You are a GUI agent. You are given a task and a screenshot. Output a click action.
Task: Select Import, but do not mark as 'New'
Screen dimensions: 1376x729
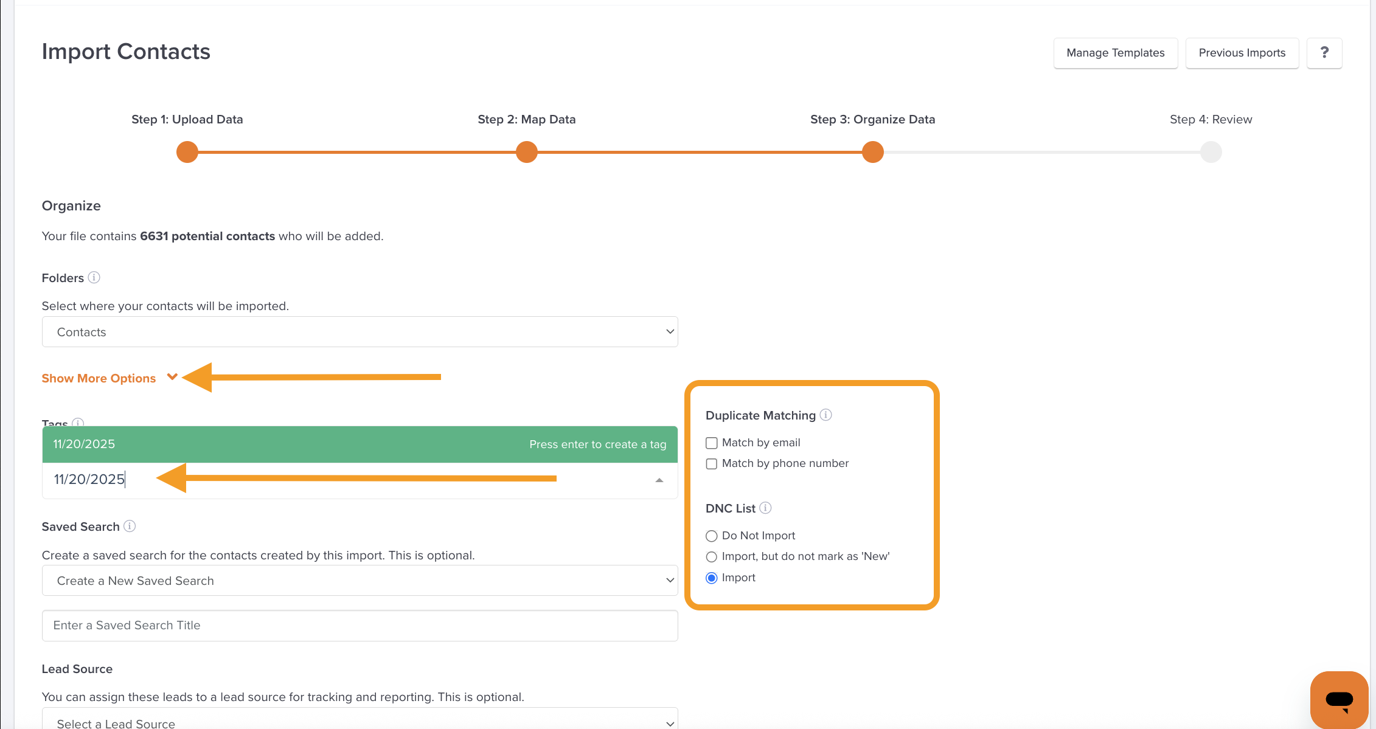click(711, 557)
